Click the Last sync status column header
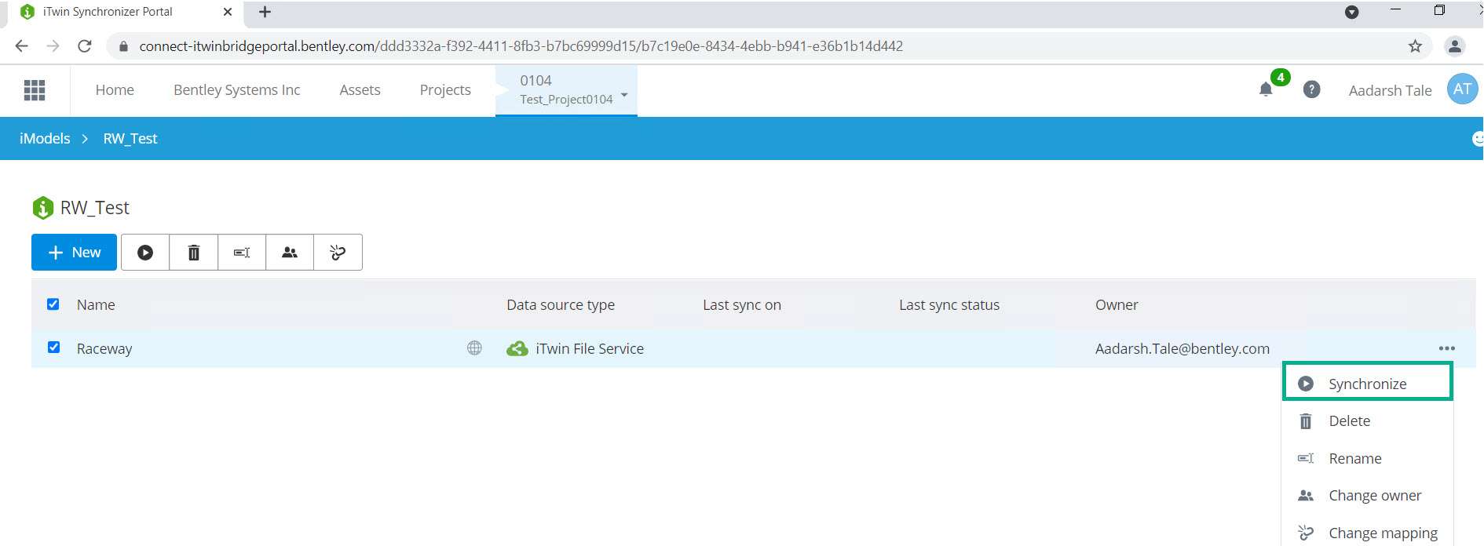Viewport: 1484px width, 546px height. (949, 305)
